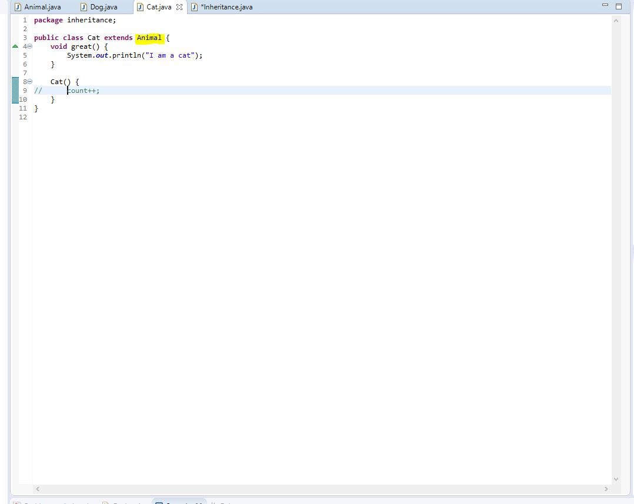634x504 pixels.
Task: Click the println call on line 5
Action: click(126, 55)
